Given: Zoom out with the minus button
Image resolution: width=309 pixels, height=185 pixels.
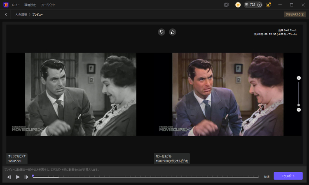Looking at the screenshot, I should [x=299, y=110].
